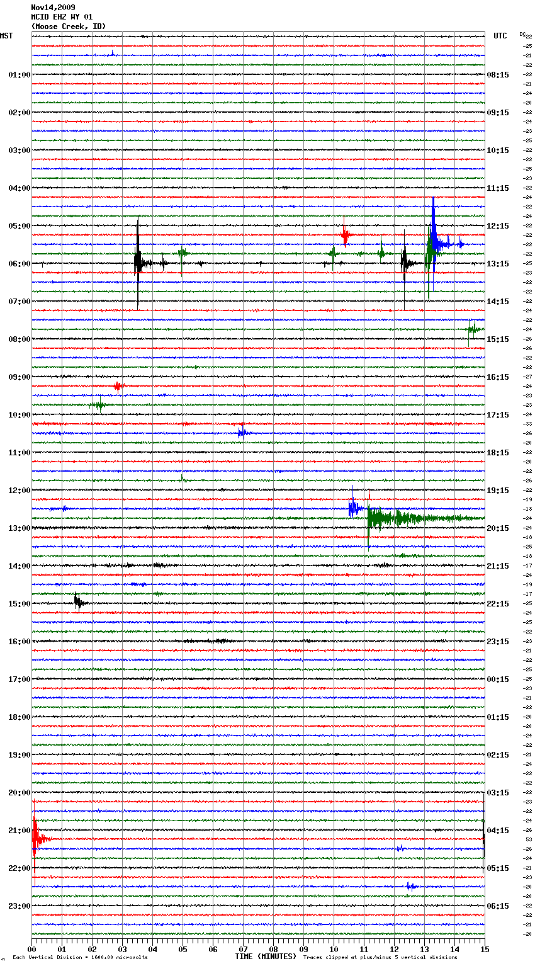
Task: Select the 05:00 MST row label
Action: pos(20,226)
